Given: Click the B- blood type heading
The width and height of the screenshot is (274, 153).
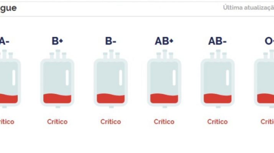Looking at the screenshot, I should coord(110,41).
